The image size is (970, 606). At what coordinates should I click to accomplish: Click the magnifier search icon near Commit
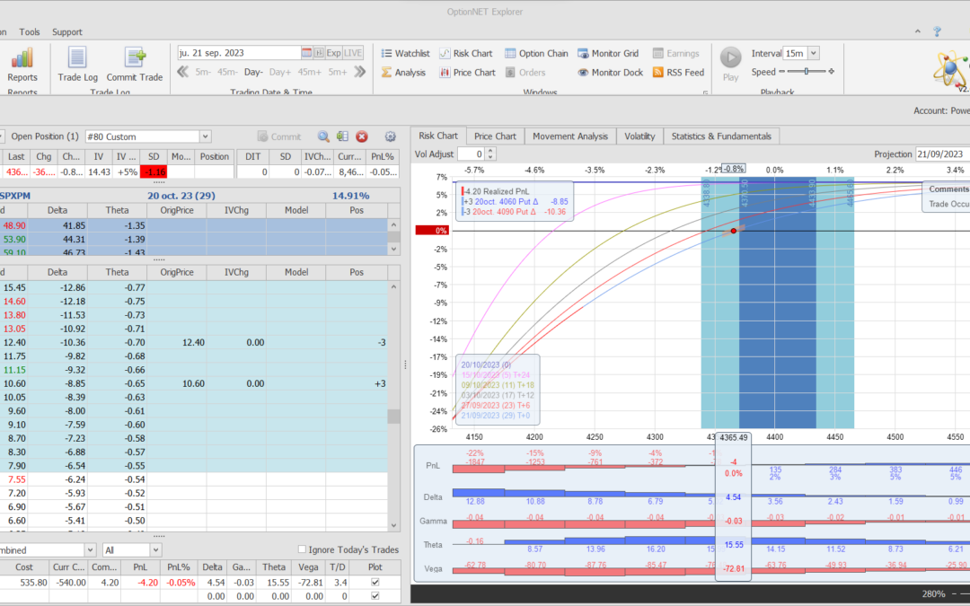[323, 136]
